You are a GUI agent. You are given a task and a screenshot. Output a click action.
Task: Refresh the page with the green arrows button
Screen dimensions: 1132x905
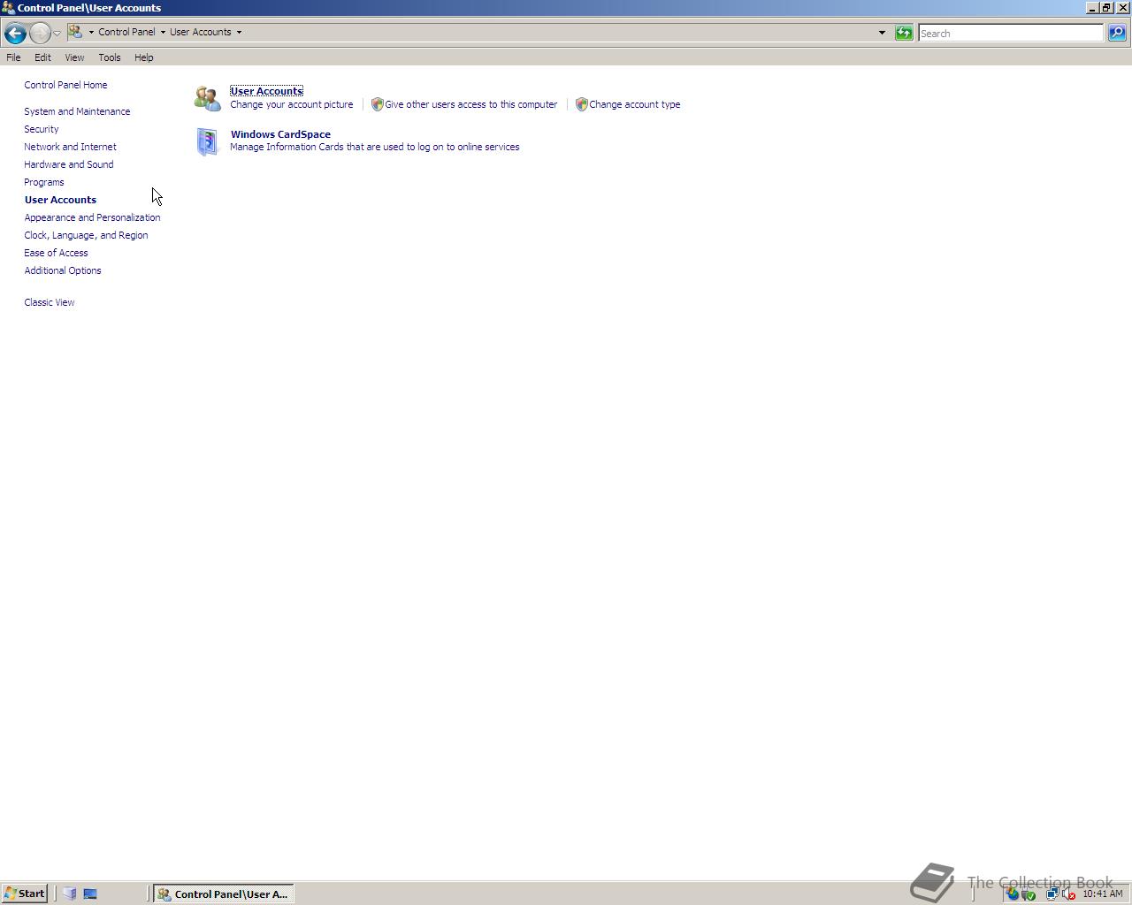click(904, 33)
